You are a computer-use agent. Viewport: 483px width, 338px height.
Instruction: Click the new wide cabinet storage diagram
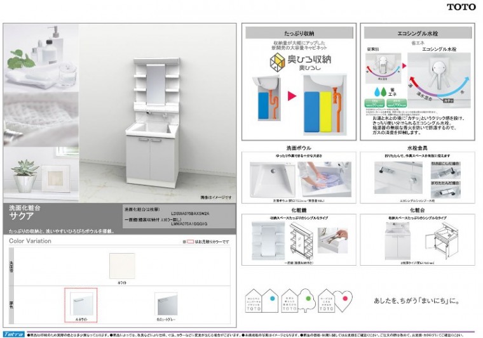click(325, 104)
